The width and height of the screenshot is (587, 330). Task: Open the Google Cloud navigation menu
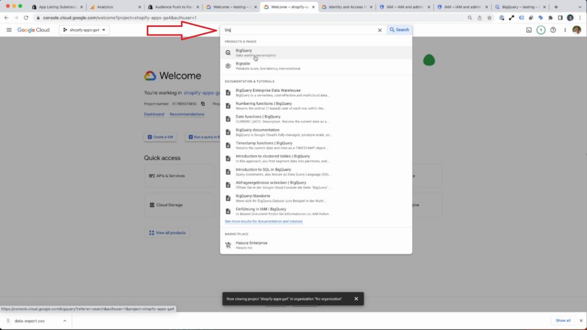(9, 30)
